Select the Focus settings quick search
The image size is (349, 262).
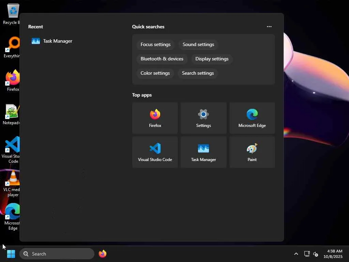[x=155, y=44]
